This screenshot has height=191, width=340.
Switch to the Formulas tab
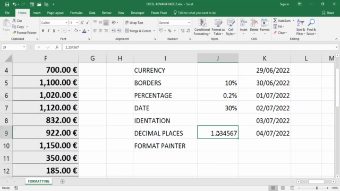[76, 13]
